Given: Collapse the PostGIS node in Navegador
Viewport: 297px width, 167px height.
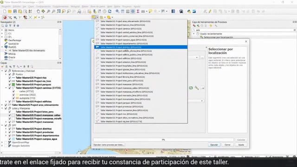Looking at the screenshot, I should (2, 47).
